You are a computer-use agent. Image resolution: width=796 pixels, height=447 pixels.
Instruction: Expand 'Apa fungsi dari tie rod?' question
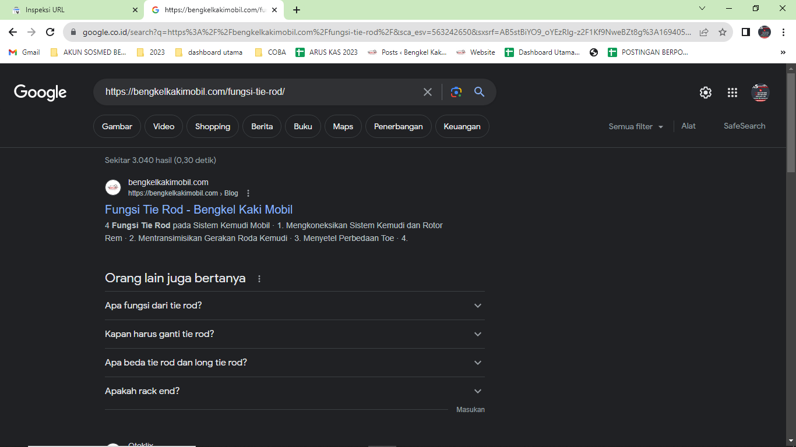click(x=295, y=306)
